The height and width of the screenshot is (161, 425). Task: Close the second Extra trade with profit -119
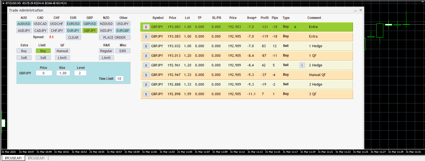(146, 36)
